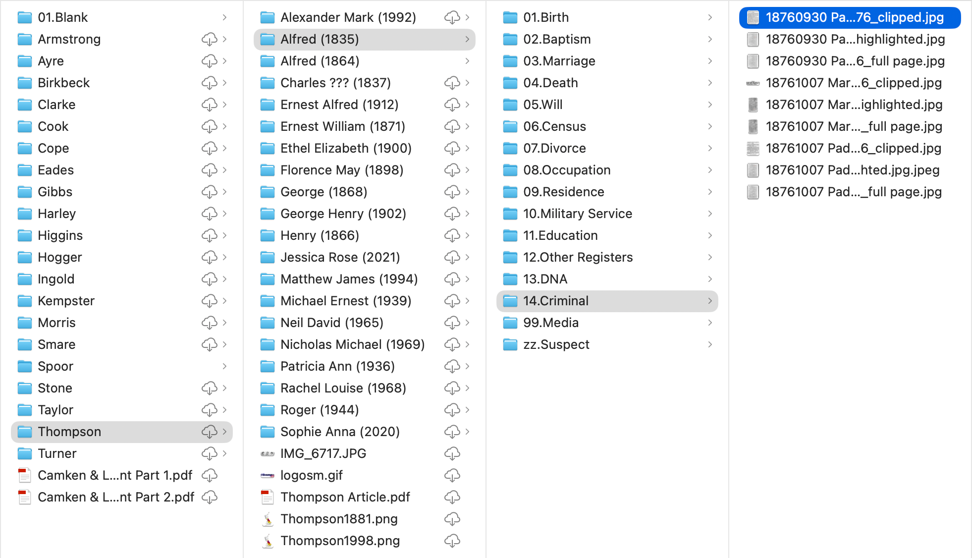The height and width of the screenshot is (558, 972).
Task: Click cloud download icon next to Armstrong
Action: (209, 39)
